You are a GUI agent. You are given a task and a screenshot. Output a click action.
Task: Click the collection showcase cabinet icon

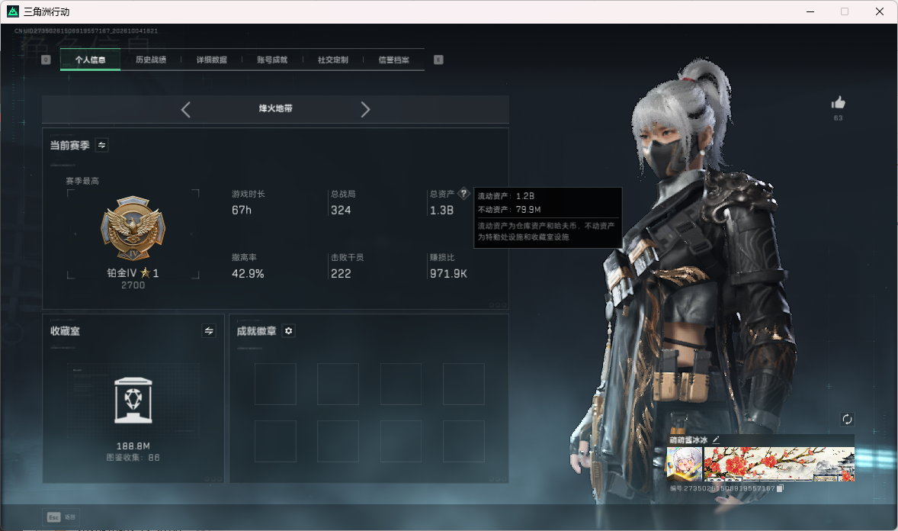tap(133, 401)
